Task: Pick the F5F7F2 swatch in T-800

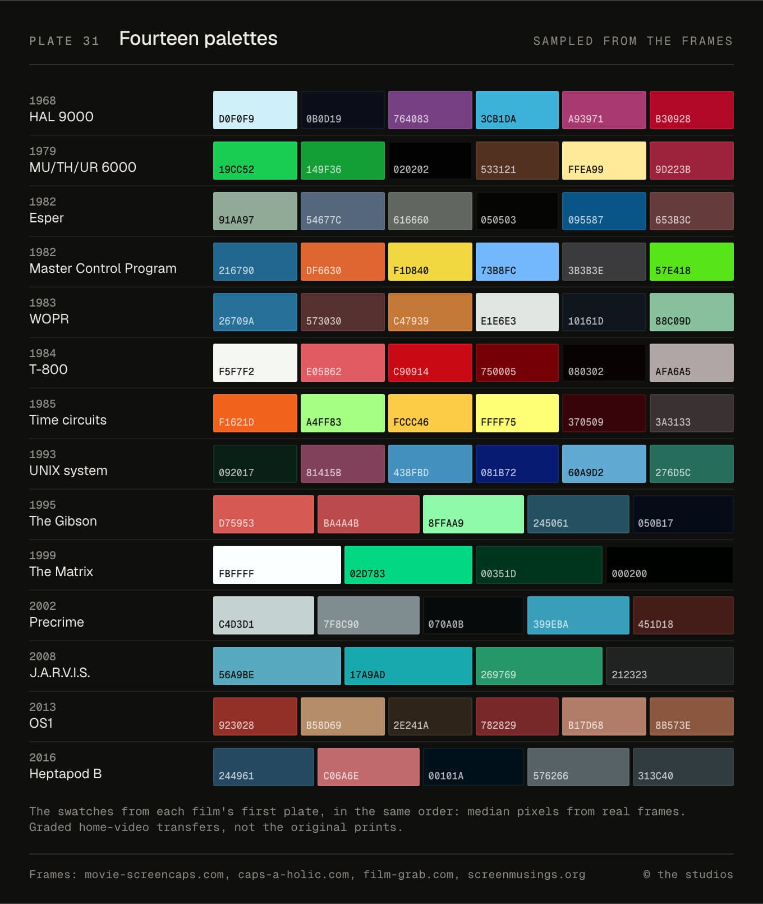Action: (x=255, y=363)
